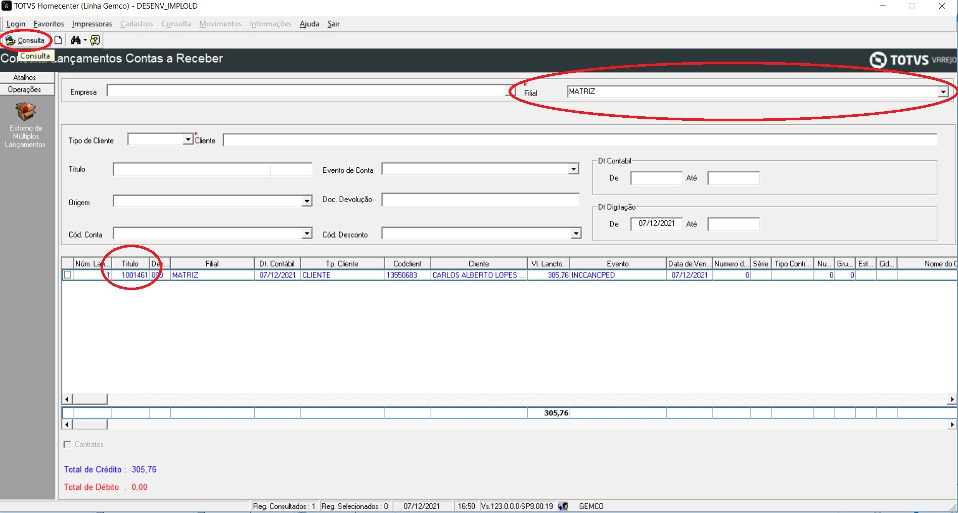
Task: Expand the Cód. Conta dropdown
Action: pos(307,233)
